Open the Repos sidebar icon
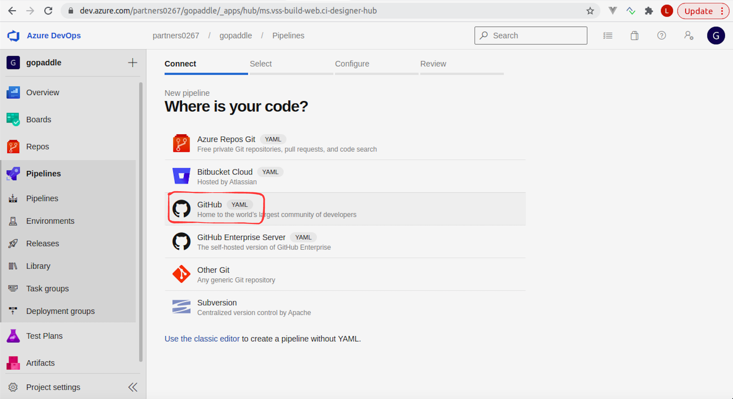 coord(13,146)
